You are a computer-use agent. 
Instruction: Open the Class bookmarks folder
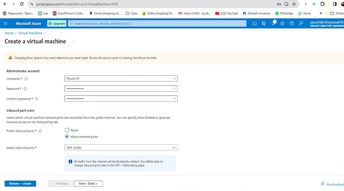131,13
